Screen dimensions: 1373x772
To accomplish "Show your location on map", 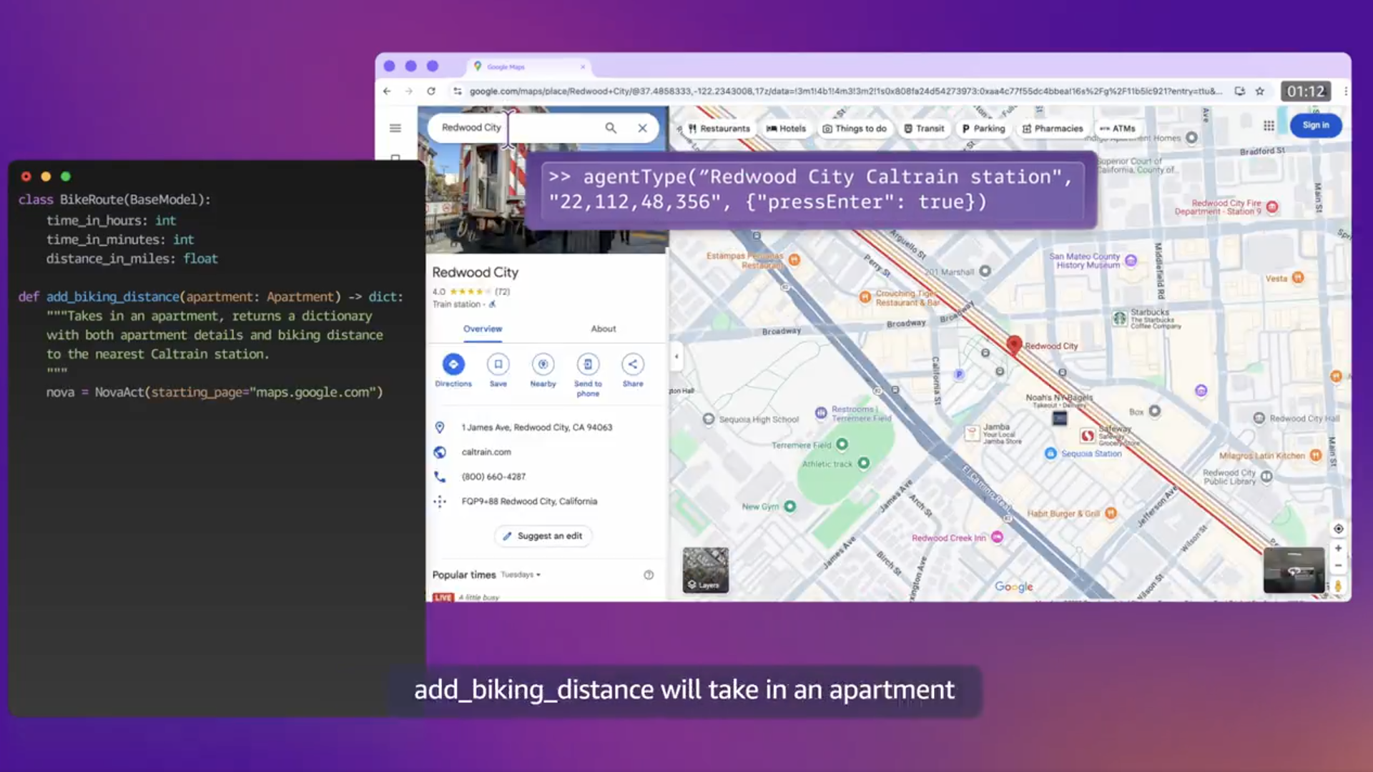I will [x=1338, y=529].
